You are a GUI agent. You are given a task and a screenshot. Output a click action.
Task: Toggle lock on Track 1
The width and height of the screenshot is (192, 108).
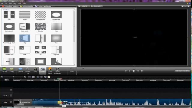(11, 102)
